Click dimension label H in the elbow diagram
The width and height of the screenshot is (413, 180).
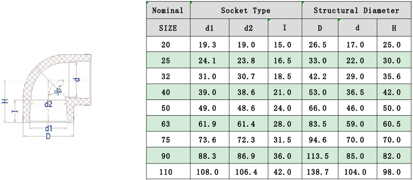tap(5, 101)
